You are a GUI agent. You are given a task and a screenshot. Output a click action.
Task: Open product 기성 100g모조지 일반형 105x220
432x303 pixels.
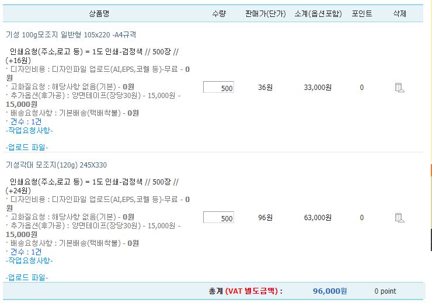click(71, 34)
